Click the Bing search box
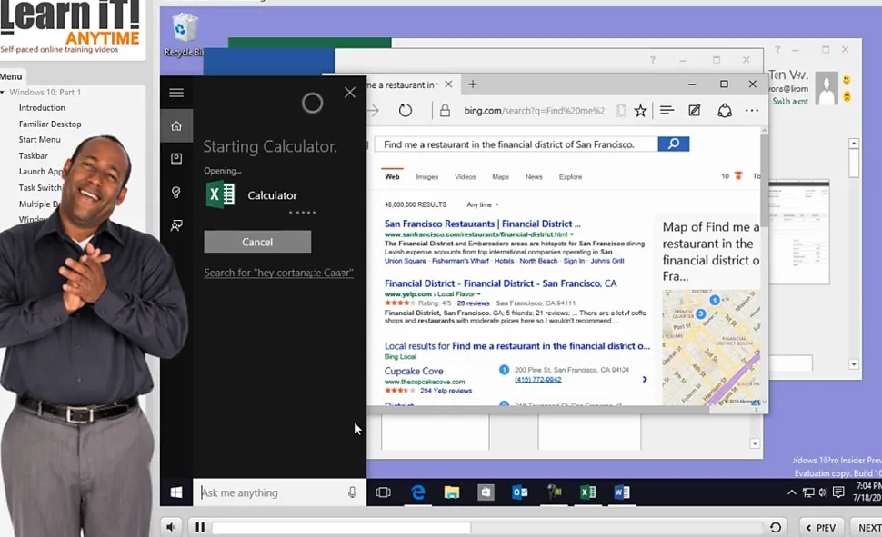Screen dimensions: 882x537 coord(515,144)
